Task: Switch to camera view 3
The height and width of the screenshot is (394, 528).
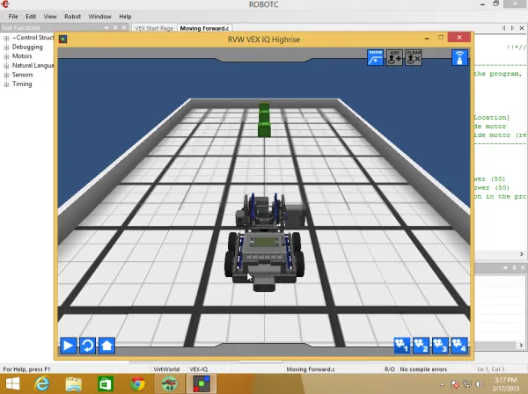Action: pyautogui.click(x=440, y=345)
